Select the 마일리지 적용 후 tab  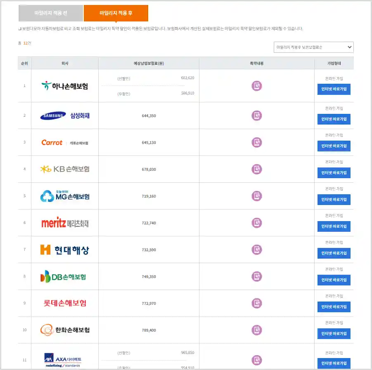tap(116, 13)
